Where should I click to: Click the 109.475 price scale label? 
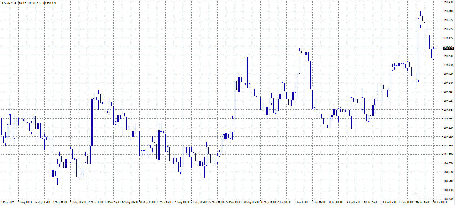[x=448, y=110]
